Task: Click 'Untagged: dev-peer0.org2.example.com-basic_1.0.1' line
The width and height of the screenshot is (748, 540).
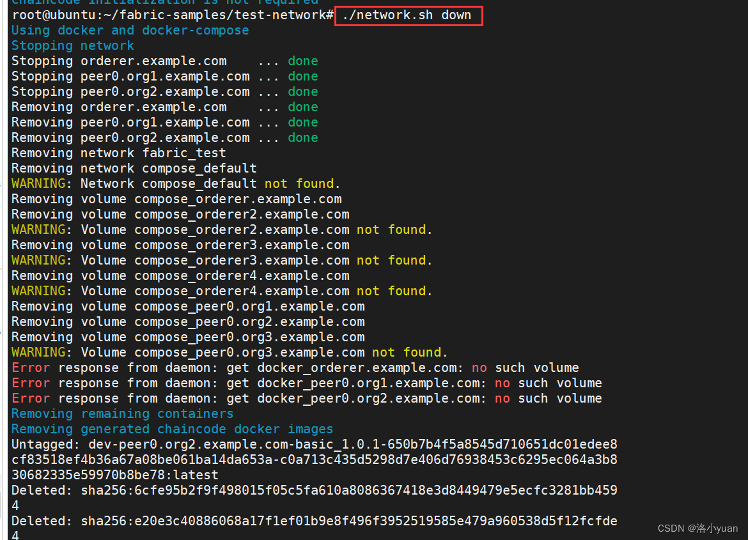Action: tap(315, 444)
